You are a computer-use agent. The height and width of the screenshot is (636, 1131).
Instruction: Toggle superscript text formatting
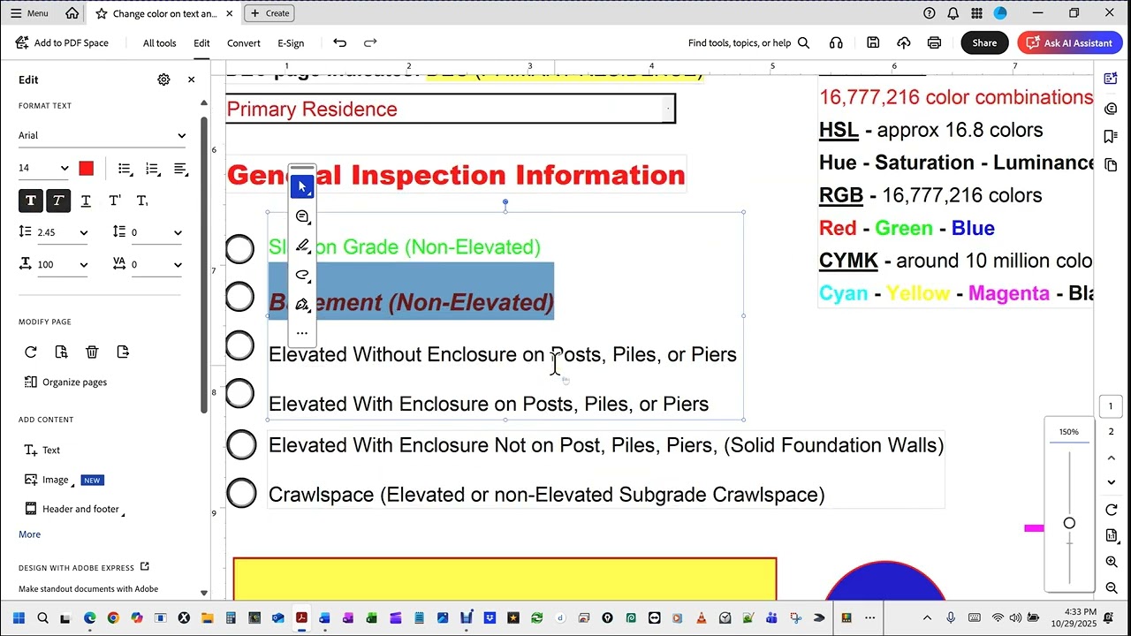click(x=114, y=201)
